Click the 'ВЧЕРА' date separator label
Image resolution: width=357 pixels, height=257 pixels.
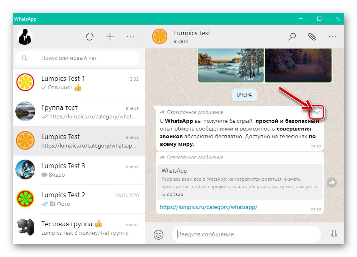pyautogui.click(x=244, y=95)
